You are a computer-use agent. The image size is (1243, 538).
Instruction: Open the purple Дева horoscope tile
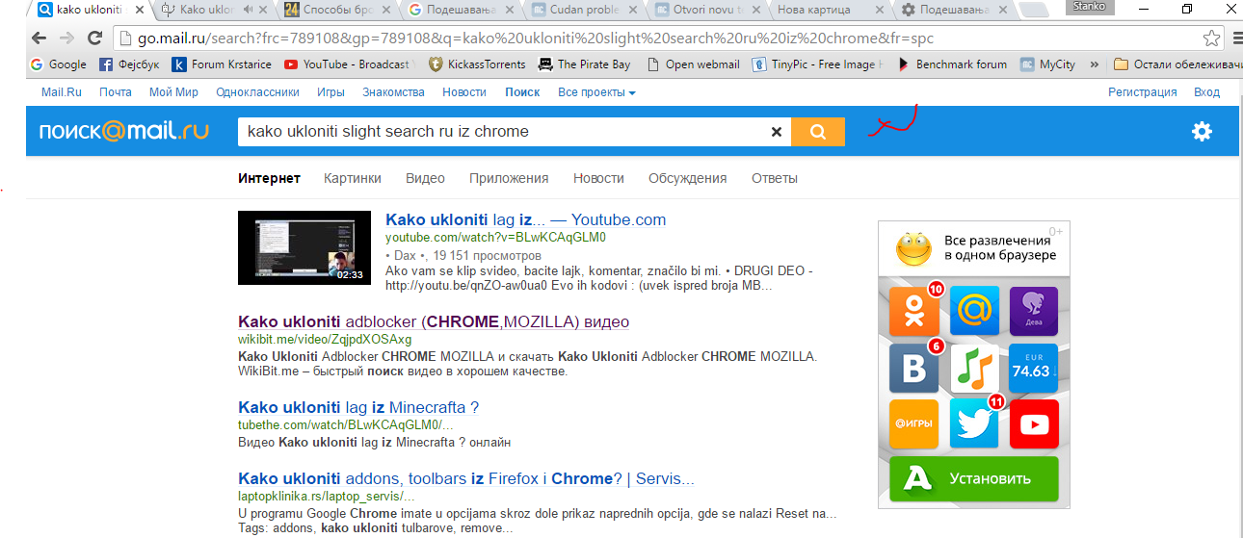tap(1034, 311)
